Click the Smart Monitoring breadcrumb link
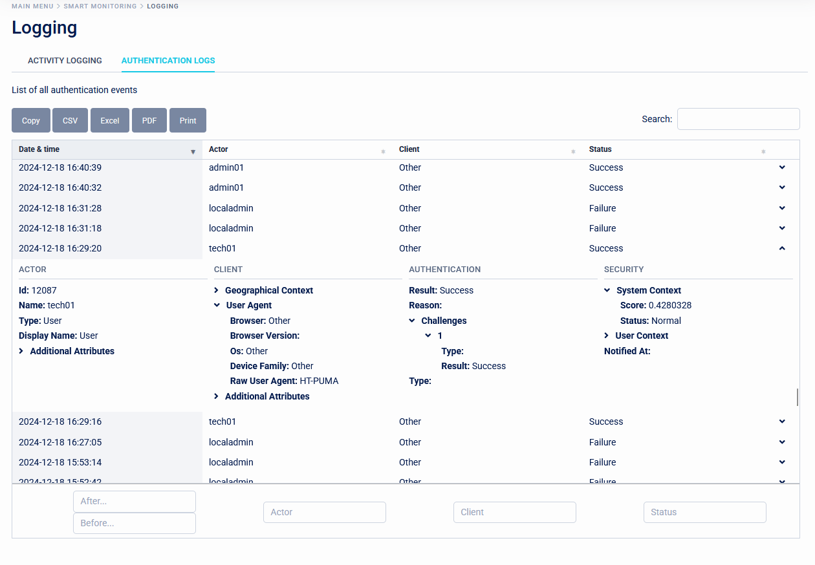 pos(100,6)
